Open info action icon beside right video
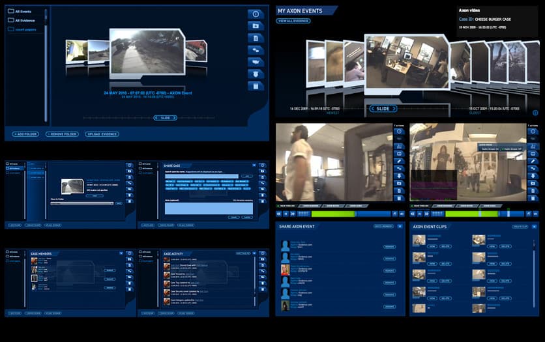 pyautogui.click(x=533, y=132)
